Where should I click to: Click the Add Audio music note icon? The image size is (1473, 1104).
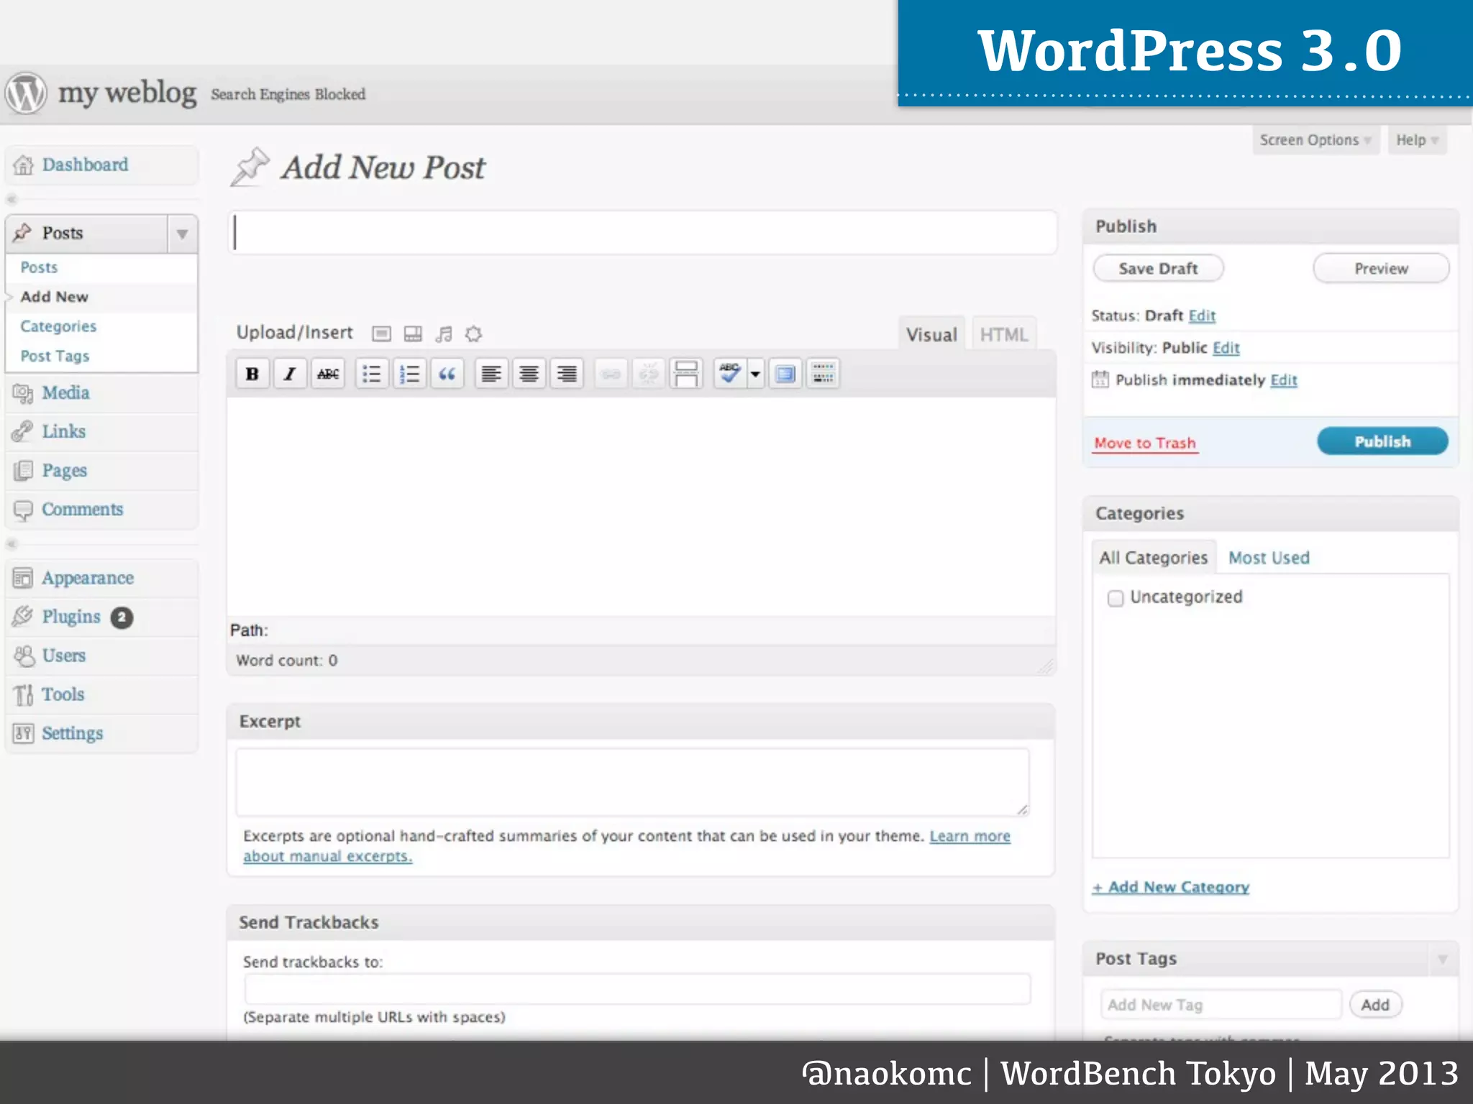(444, 333)
